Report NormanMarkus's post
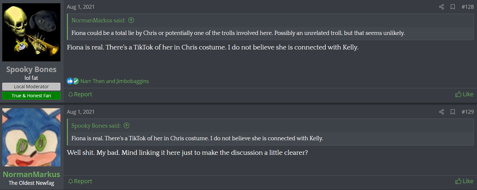This screenshot has height=190, width=477. pos(80,181)
